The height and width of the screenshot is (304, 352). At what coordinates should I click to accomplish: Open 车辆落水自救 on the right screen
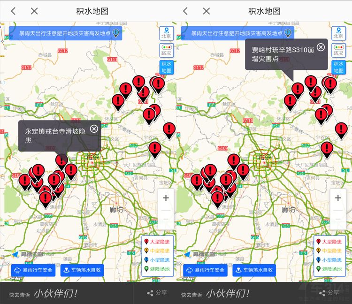point(254,270)
